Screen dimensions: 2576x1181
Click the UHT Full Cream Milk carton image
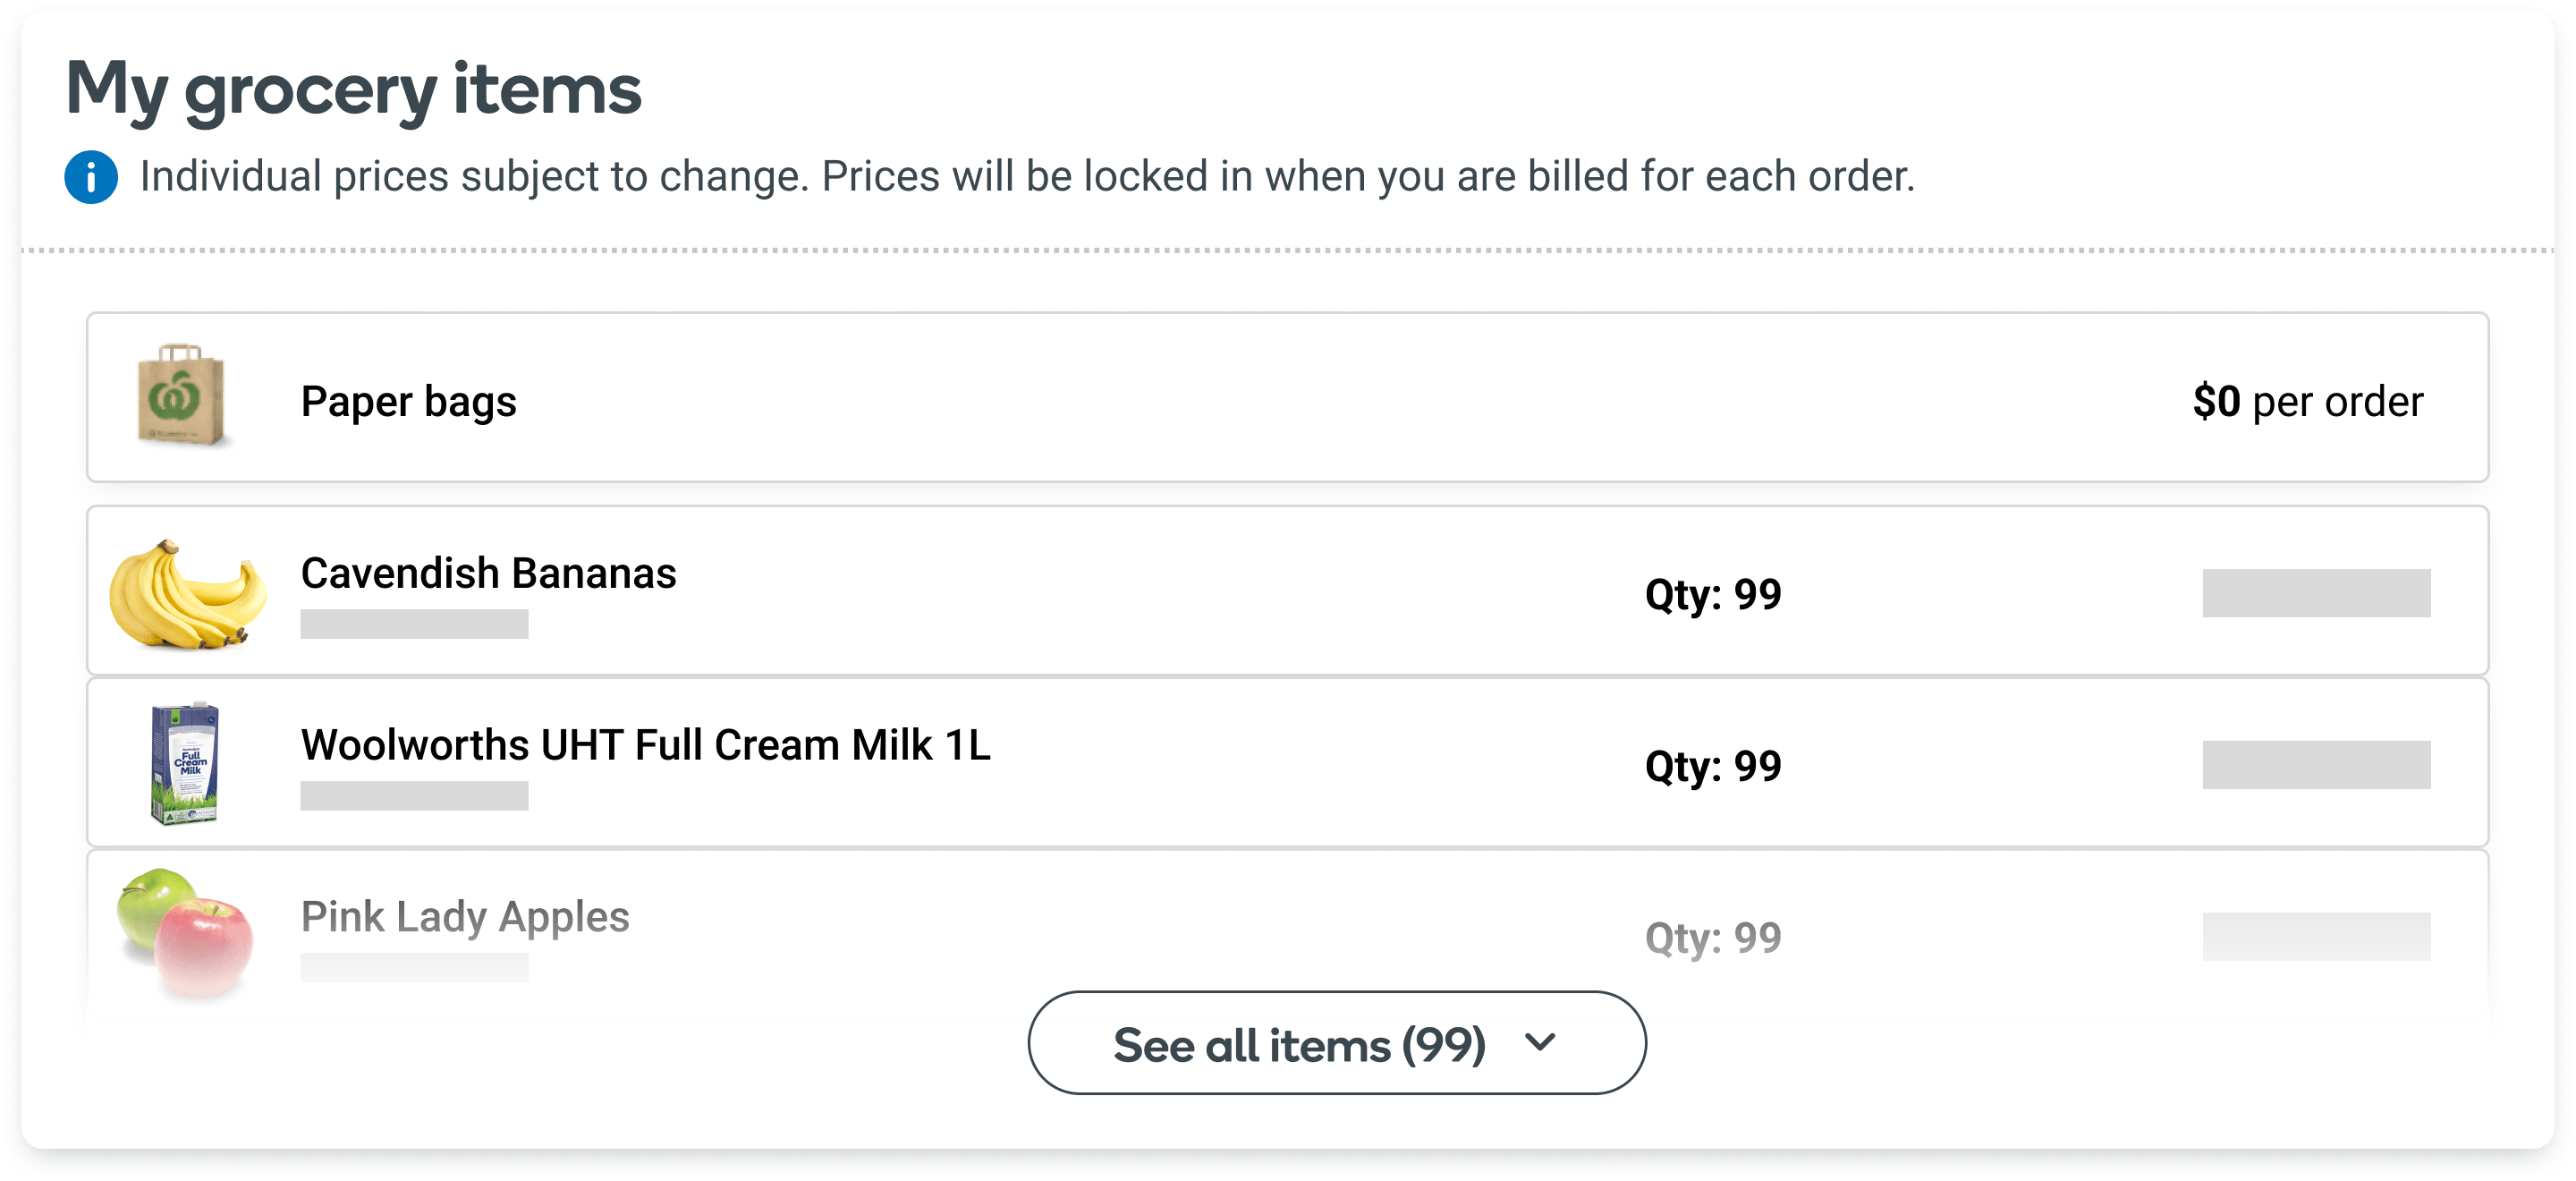[x=185, y=763]
